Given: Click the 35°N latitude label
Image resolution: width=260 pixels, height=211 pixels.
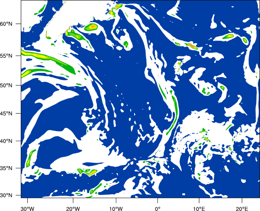Looking at the screenshot, I should tap(6, 168).
